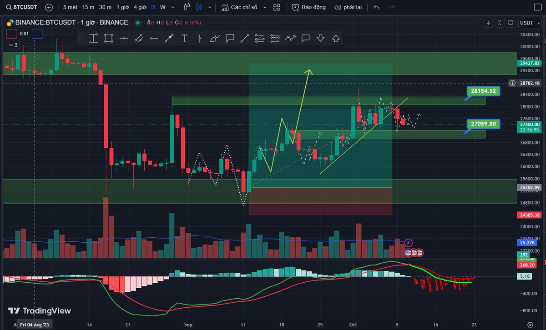Select the zigzag Path tool

pyautogui.click(x=290, y=38)
